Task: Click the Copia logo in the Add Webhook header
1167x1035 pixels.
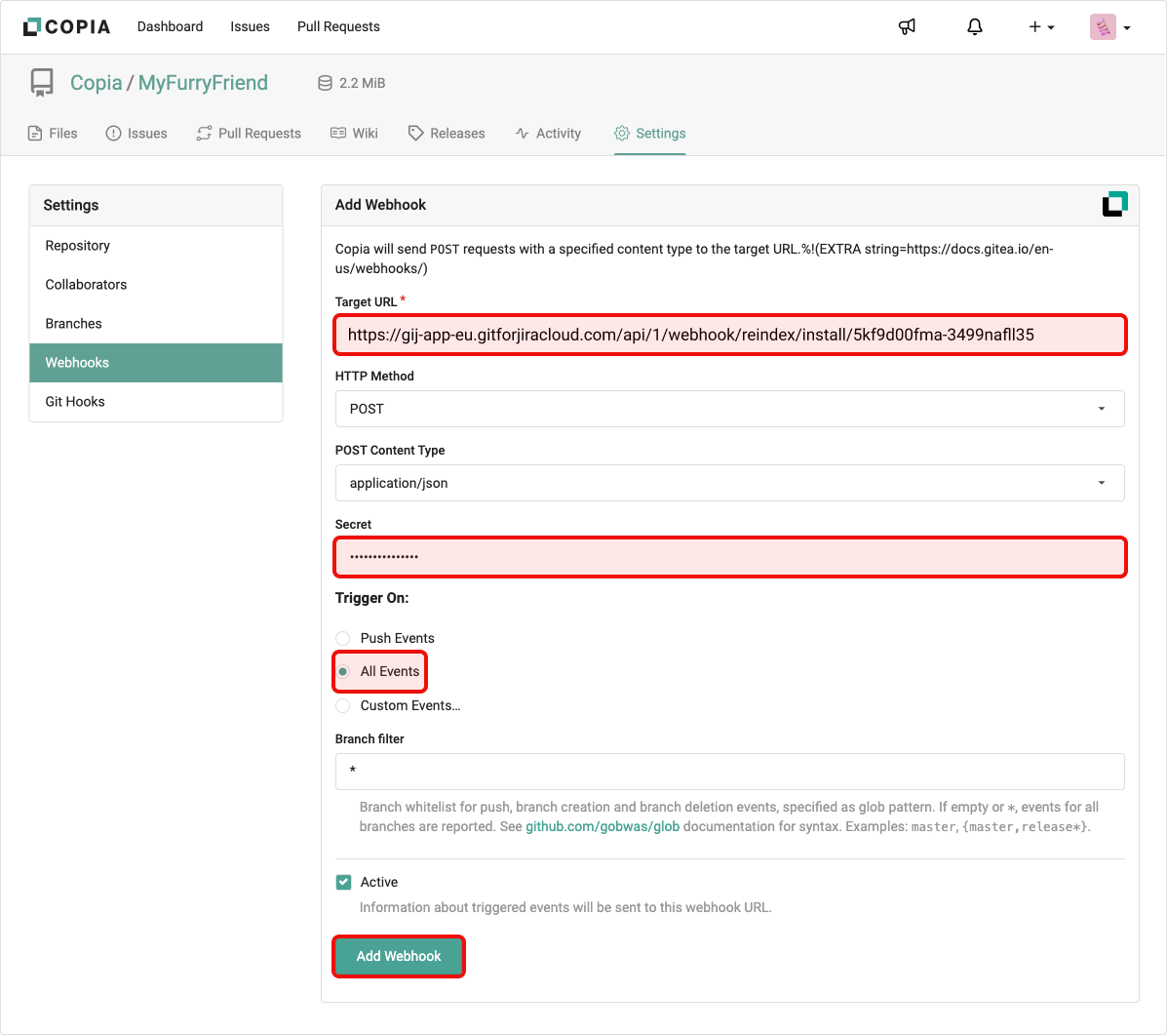Action: click(1114, 204)
